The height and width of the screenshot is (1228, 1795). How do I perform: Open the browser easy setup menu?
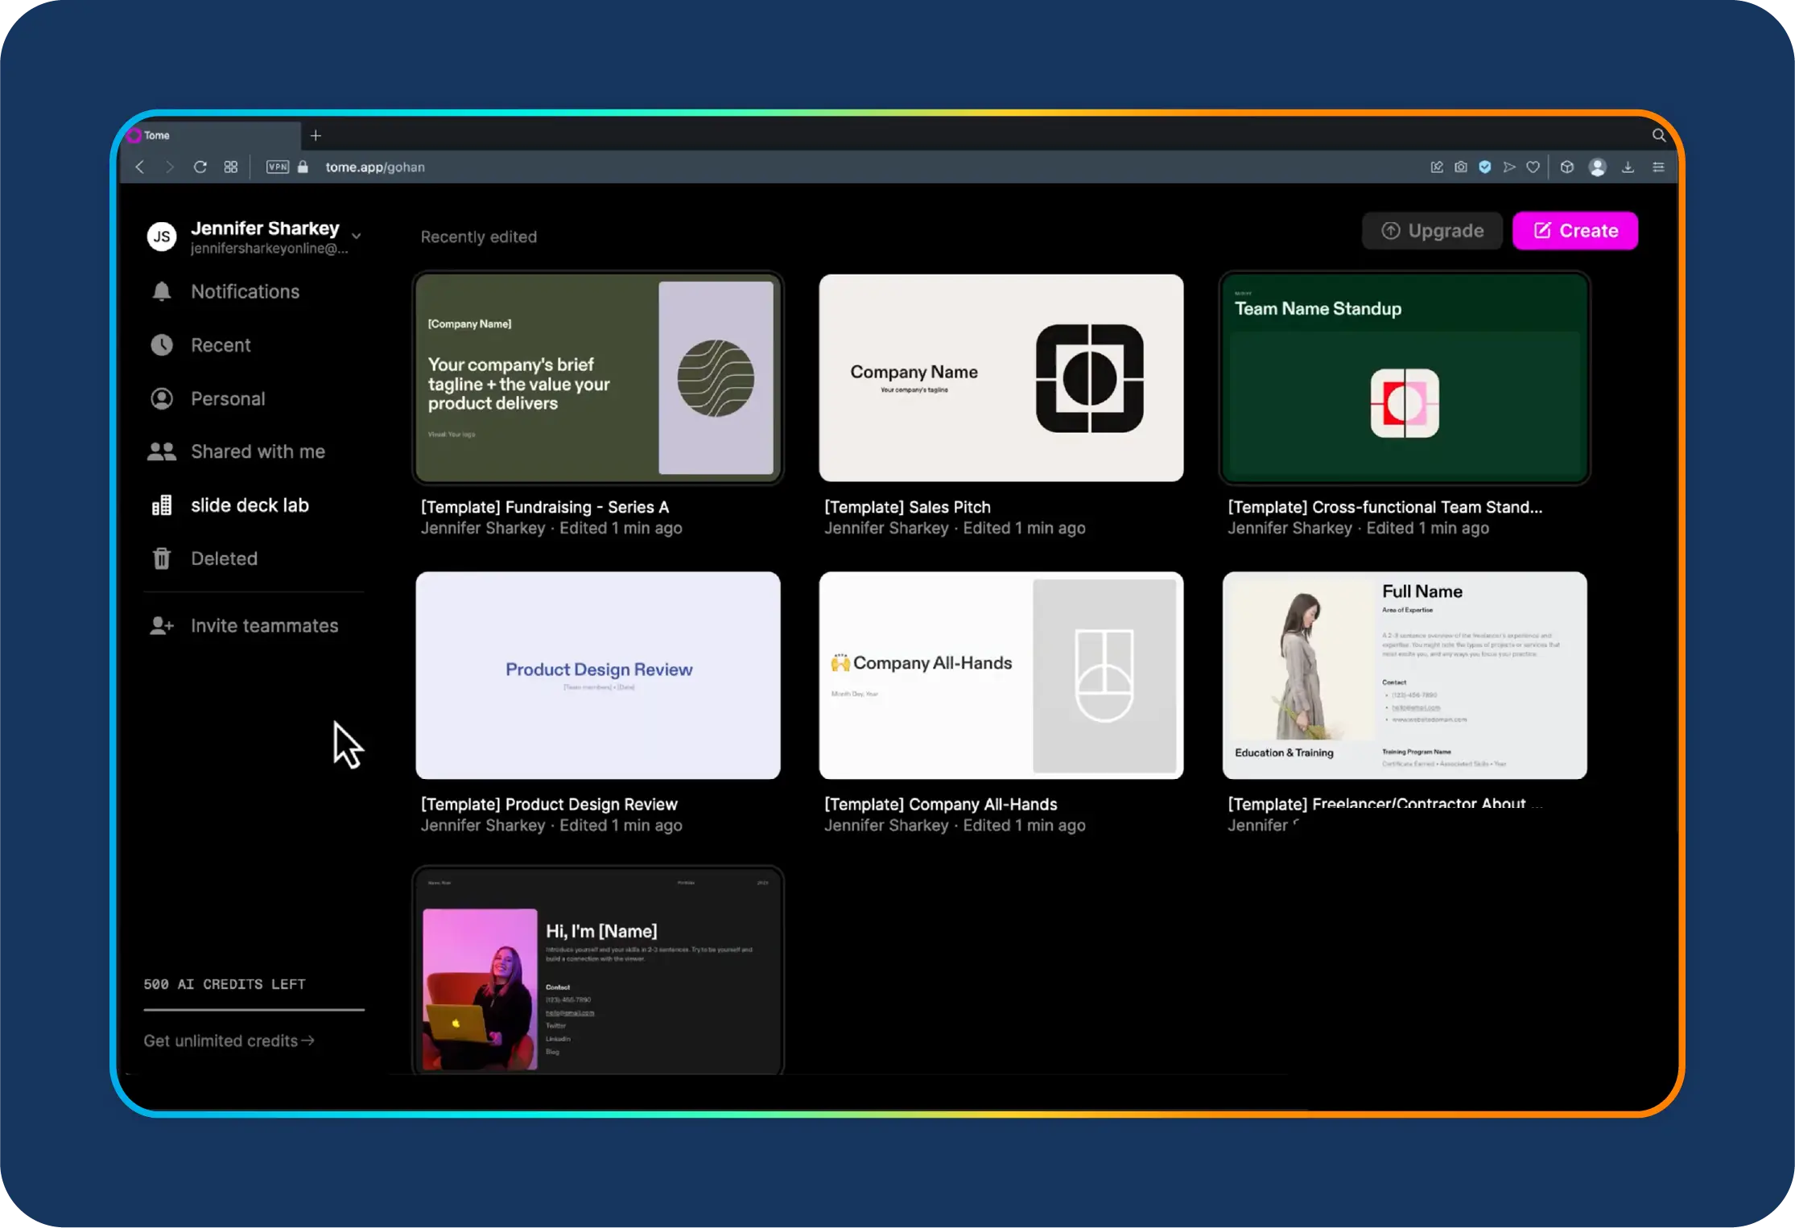pyautogui.click(x=1658, y=167)
